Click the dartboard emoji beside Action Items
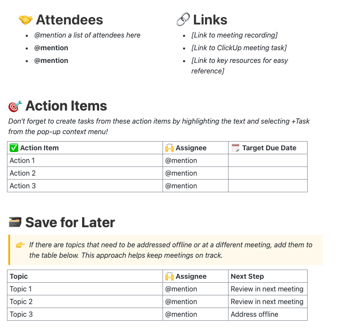350x336 pixels. (15, 106)
